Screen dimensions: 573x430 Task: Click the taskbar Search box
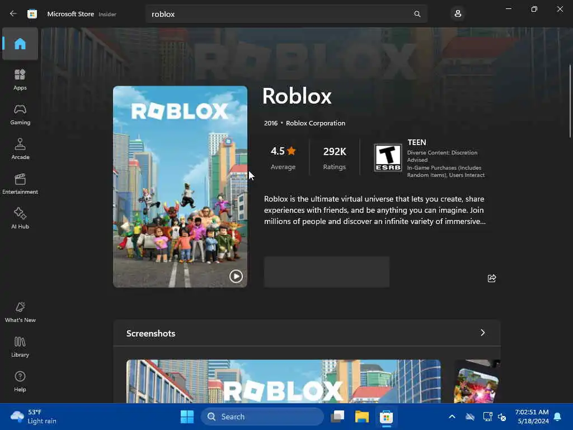pos(262,417)
